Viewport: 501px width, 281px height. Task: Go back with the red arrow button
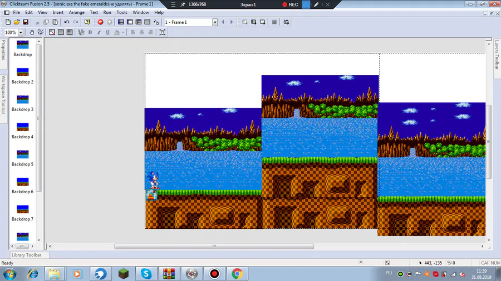tap(100, 22)
